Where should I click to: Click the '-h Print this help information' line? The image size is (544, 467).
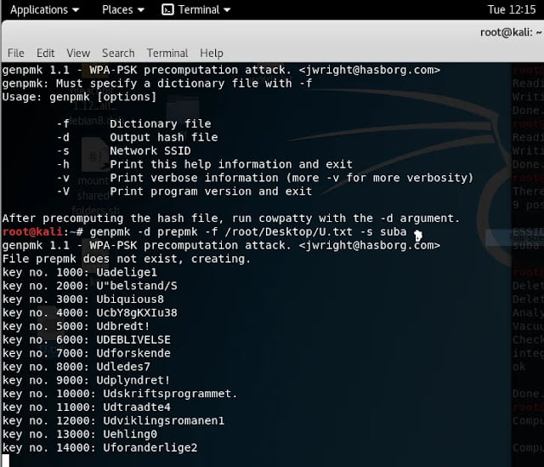[x=205, y=164]
